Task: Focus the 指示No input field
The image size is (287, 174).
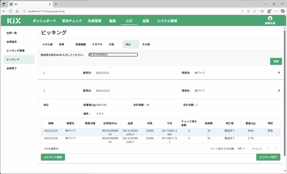Action: [113, 55]
